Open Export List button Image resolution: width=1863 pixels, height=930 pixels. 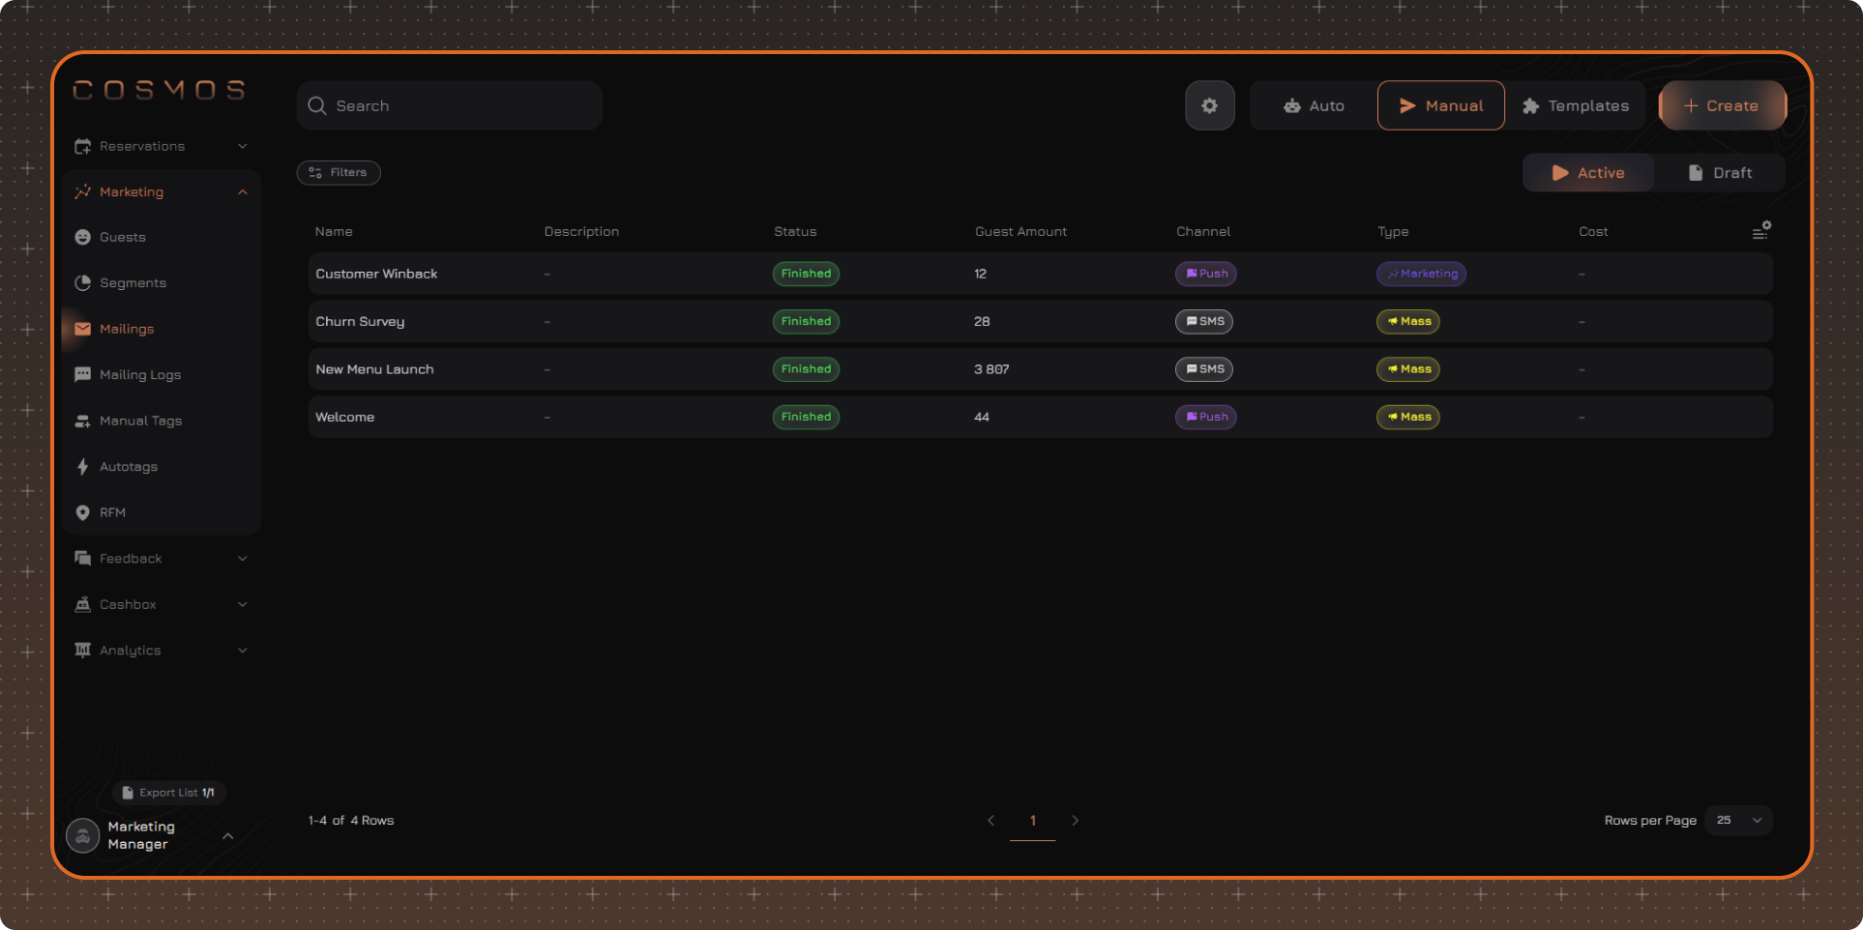169,793
